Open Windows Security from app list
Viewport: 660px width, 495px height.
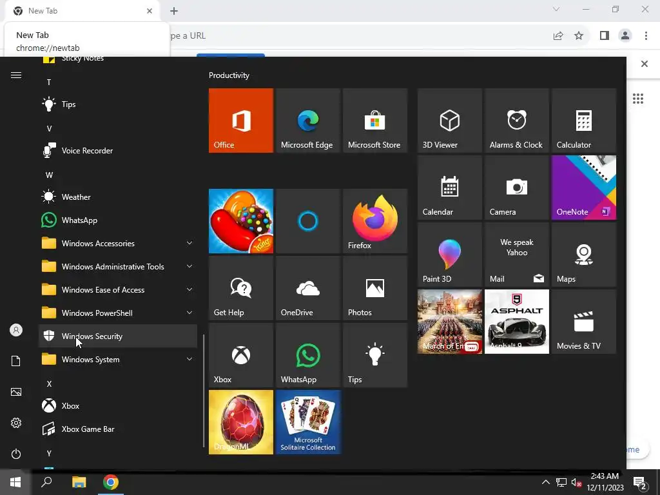118,336
